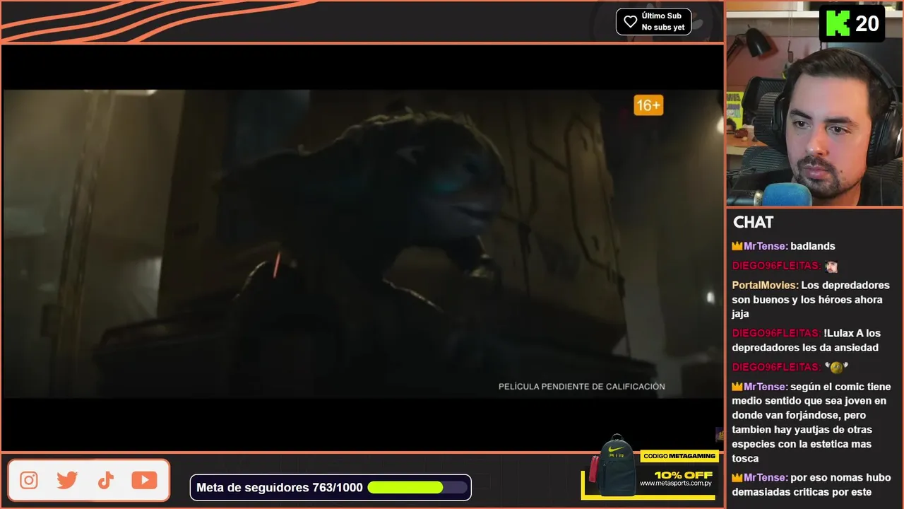Screen dimensions: 904x509
Task: Click the TikTok icon
Action: (106, 481)
